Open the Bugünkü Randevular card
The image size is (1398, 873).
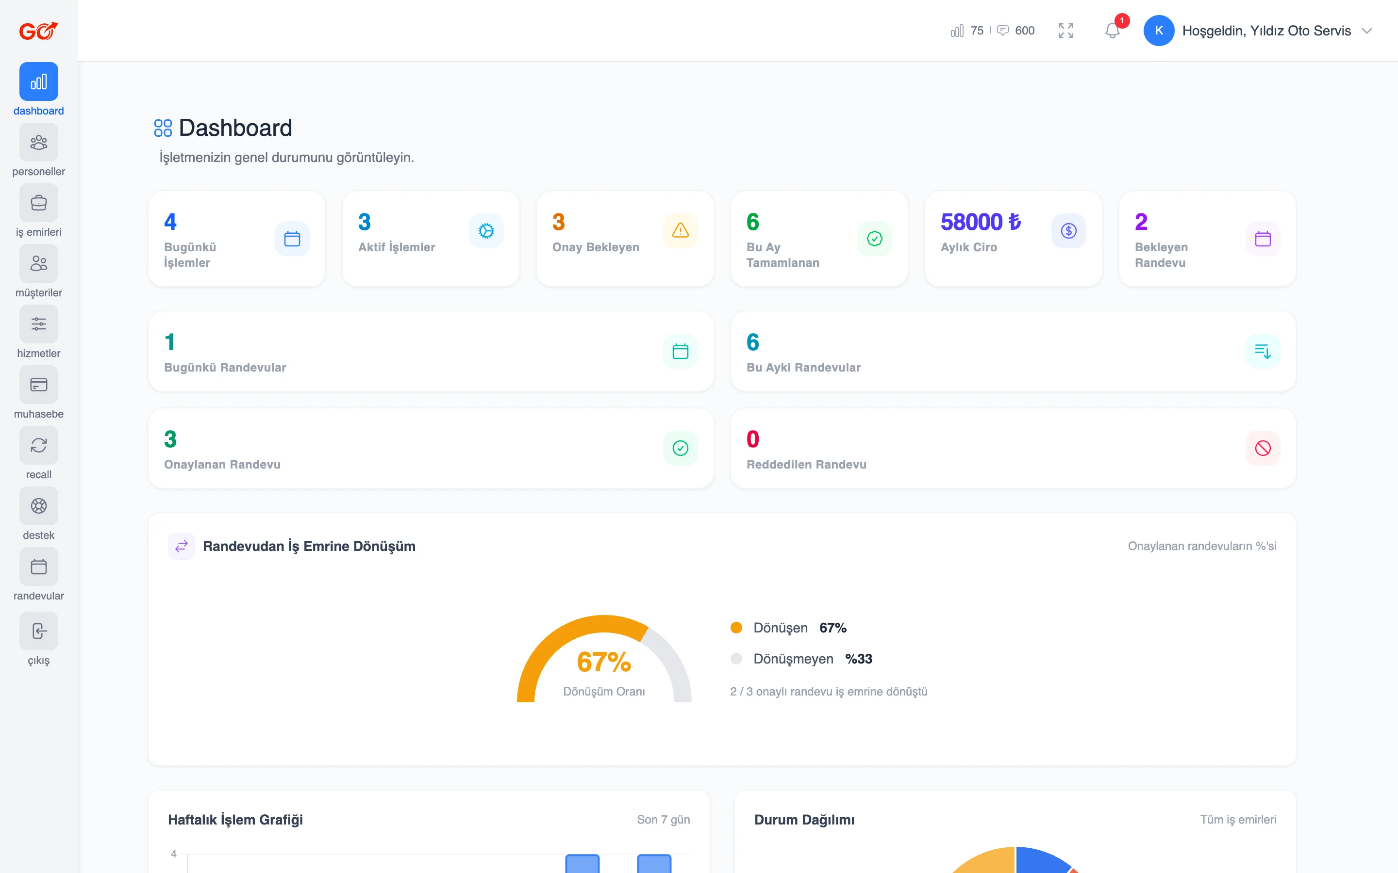pyautogui.click(x=431, y=351)
